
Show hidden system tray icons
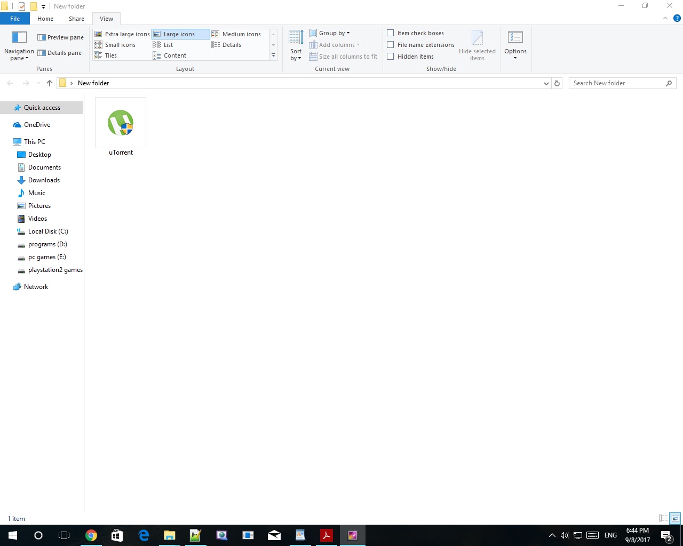552,535
